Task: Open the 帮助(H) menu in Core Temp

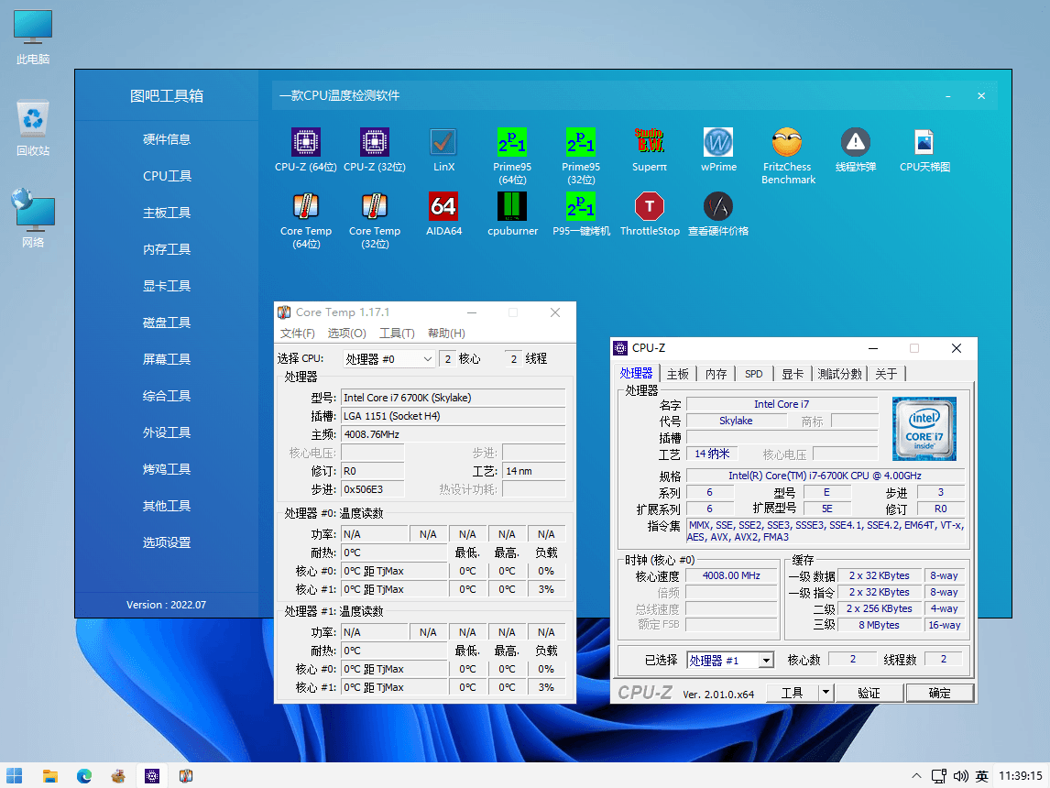Action: 446,333
